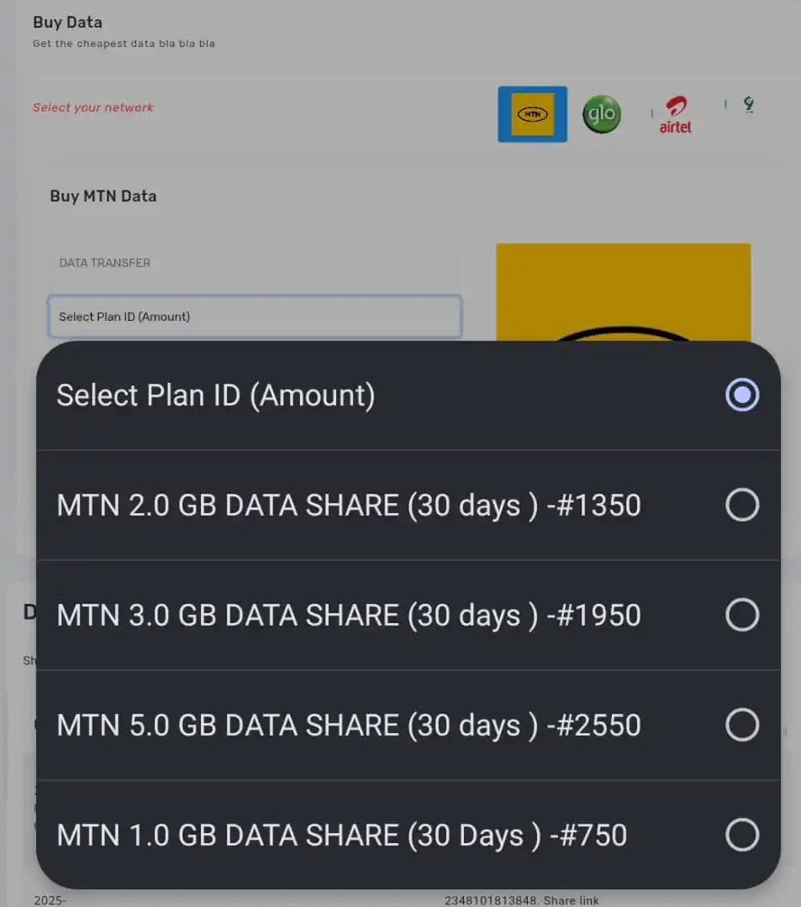Viewport: 801px width, 907px height.
Task: Choose the MTN 5.0 GB DATA SHARE option text
Action: pyautogui.click(x=349, y=725)
